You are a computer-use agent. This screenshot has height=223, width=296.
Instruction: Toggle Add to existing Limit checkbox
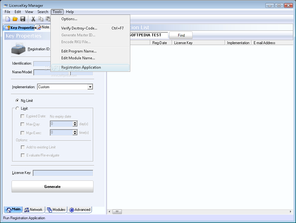tap(23, 147)
